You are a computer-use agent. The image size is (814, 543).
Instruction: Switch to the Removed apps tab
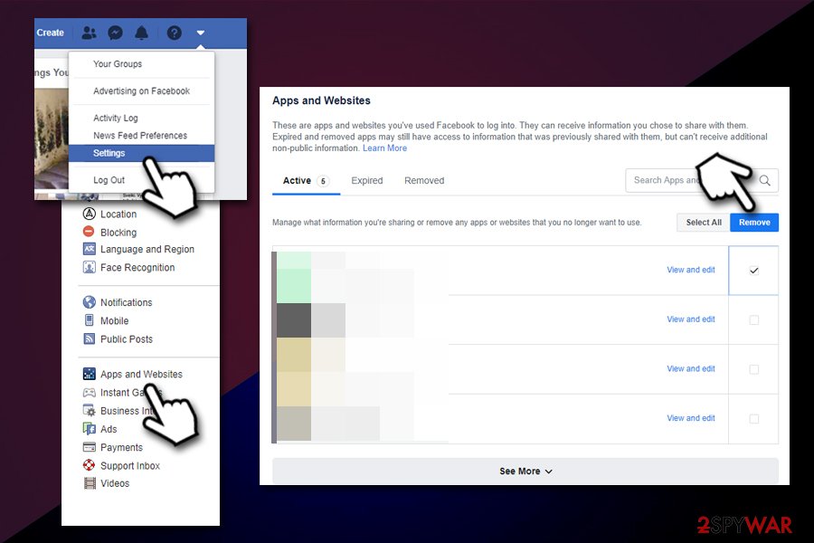(x=424, y=180)
